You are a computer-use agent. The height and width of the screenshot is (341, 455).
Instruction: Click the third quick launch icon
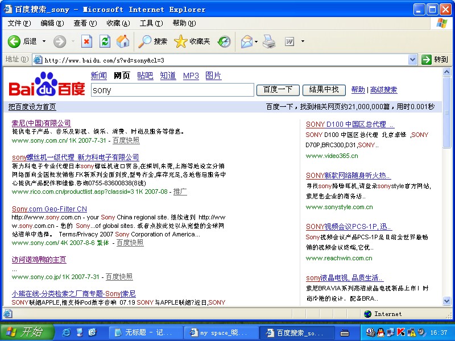92,332
